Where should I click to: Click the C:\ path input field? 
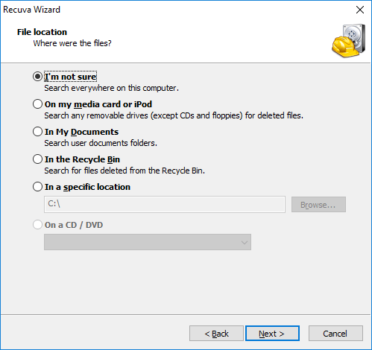coord(165,204)
